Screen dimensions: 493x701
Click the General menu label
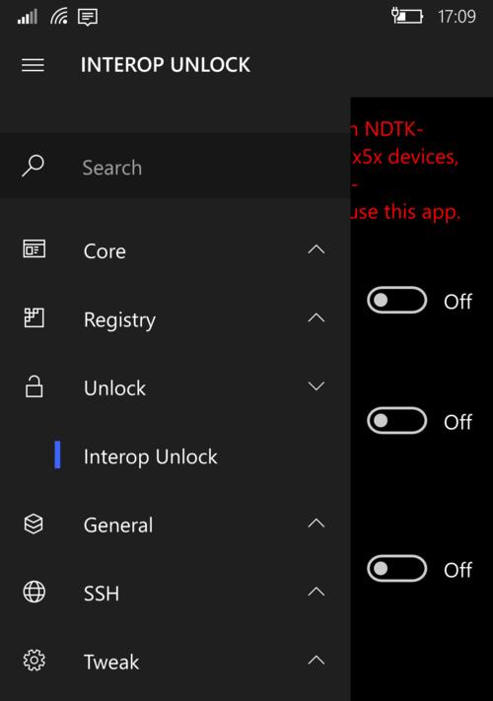pos(118,525)
